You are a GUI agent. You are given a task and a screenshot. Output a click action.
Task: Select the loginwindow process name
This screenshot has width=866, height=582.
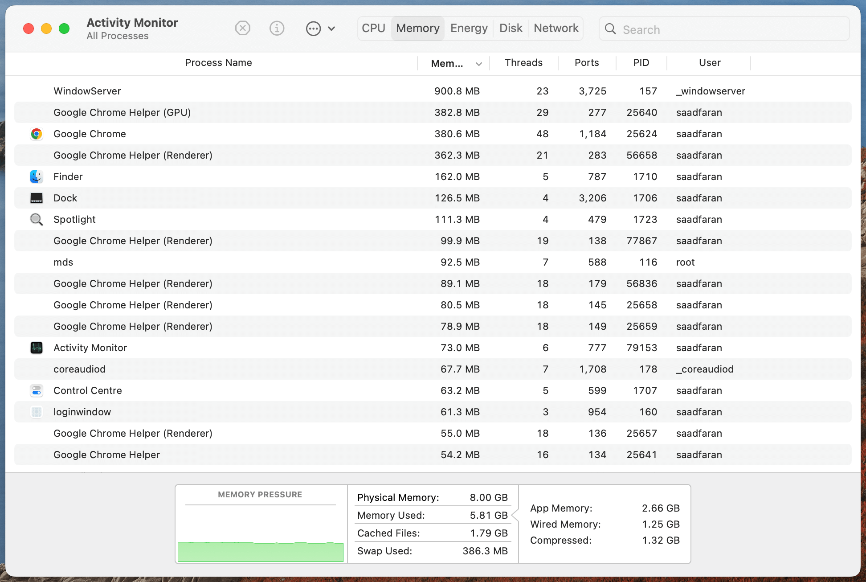pyautogui.click(x=82, y=412)
